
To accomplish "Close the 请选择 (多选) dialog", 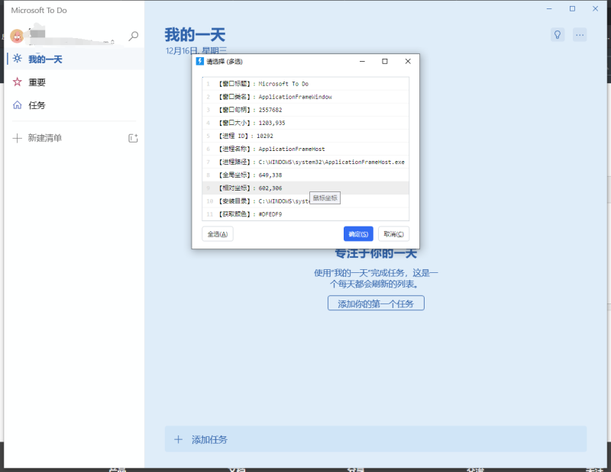I will click(408, 61).
